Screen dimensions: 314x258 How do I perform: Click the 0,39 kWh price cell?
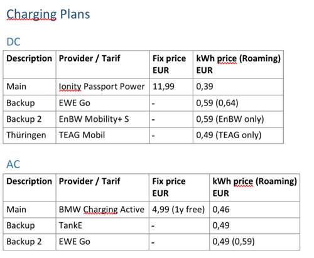238,87
